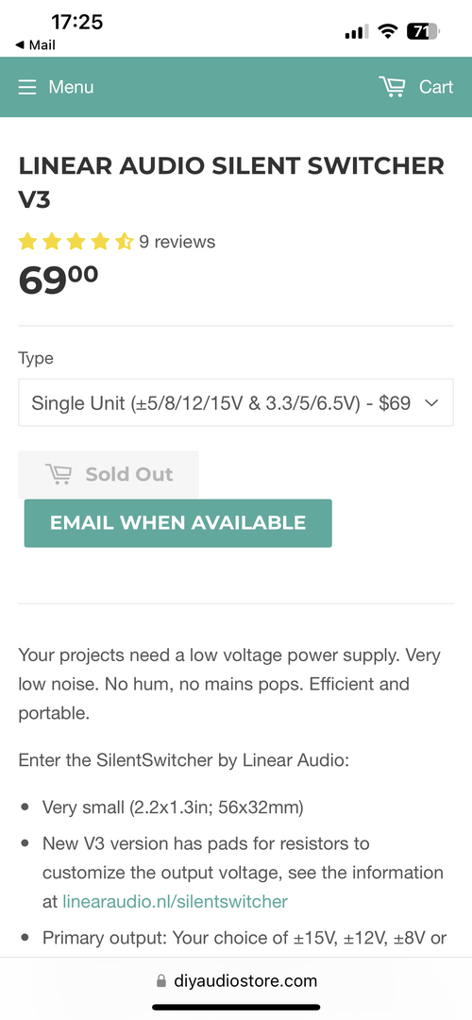Open linearaudio.nl/silentswitcher link
This screenshot has width=472, height=1020.
[175, 902]
